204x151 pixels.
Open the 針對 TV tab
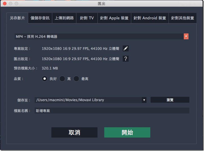(x=87, y=18)
